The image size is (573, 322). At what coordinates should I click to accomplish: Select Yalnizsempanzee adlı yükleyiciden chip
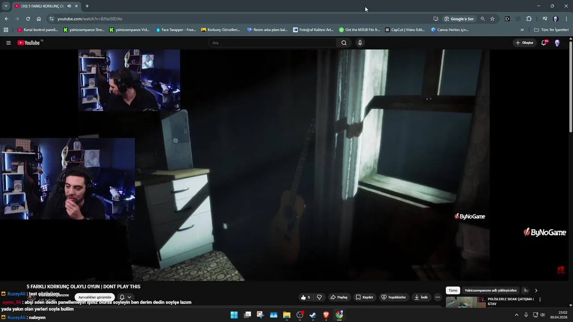point(491,290)
